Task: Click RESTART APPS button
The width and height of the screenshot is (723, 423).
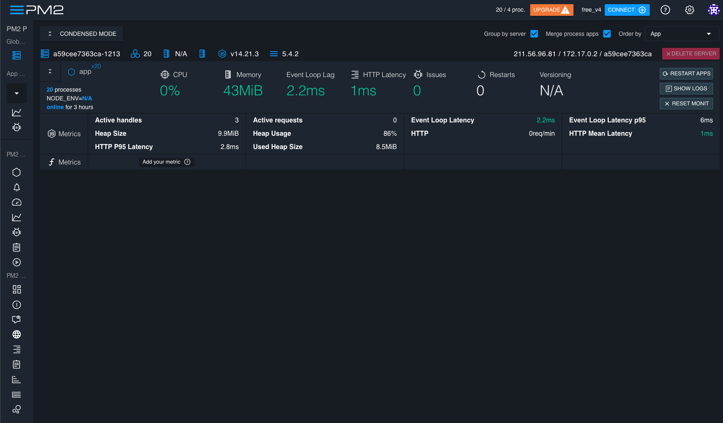Action: (x=686, y=74)
